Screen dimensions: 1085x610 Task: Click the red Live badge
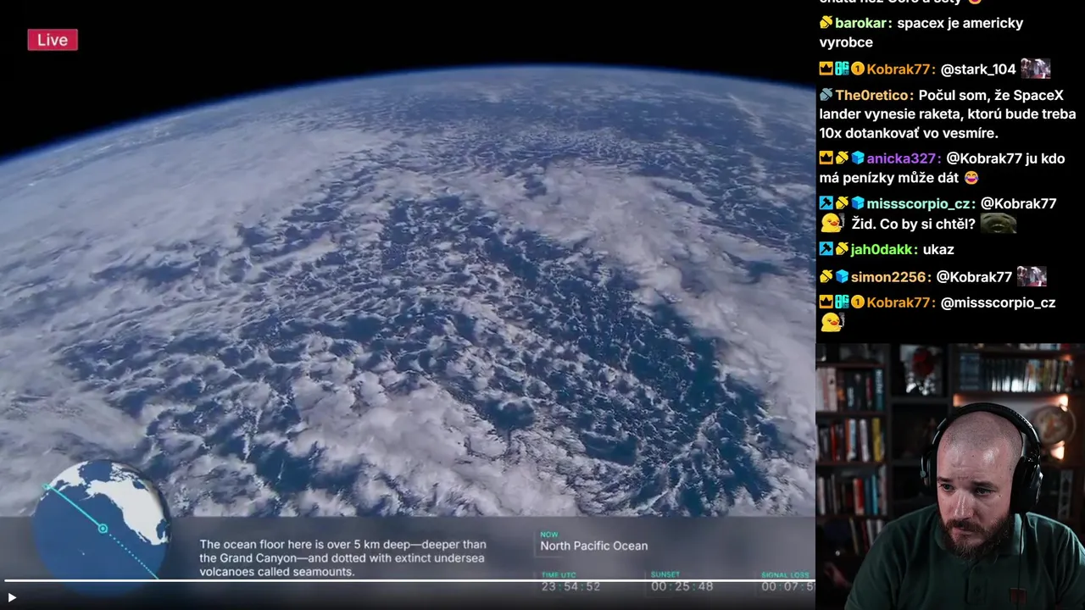[53, 40]
